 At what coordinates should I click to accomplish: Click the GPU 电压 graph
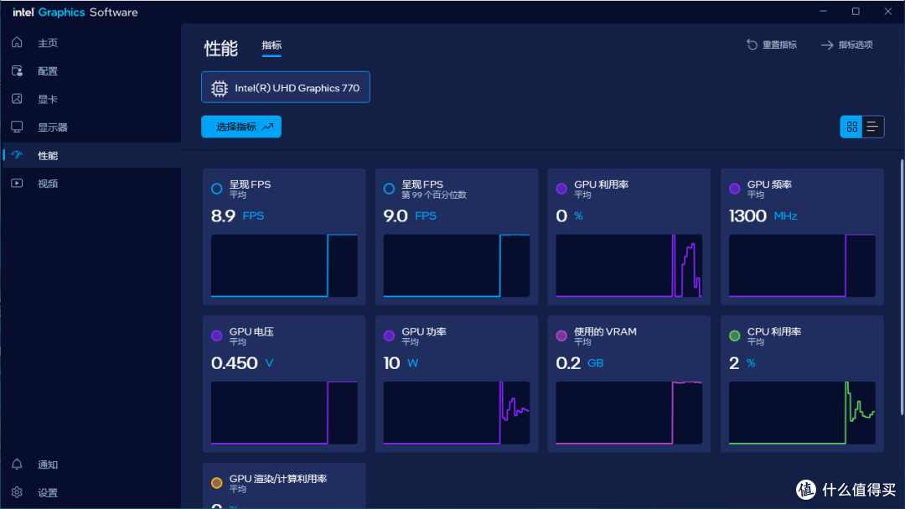284,413
